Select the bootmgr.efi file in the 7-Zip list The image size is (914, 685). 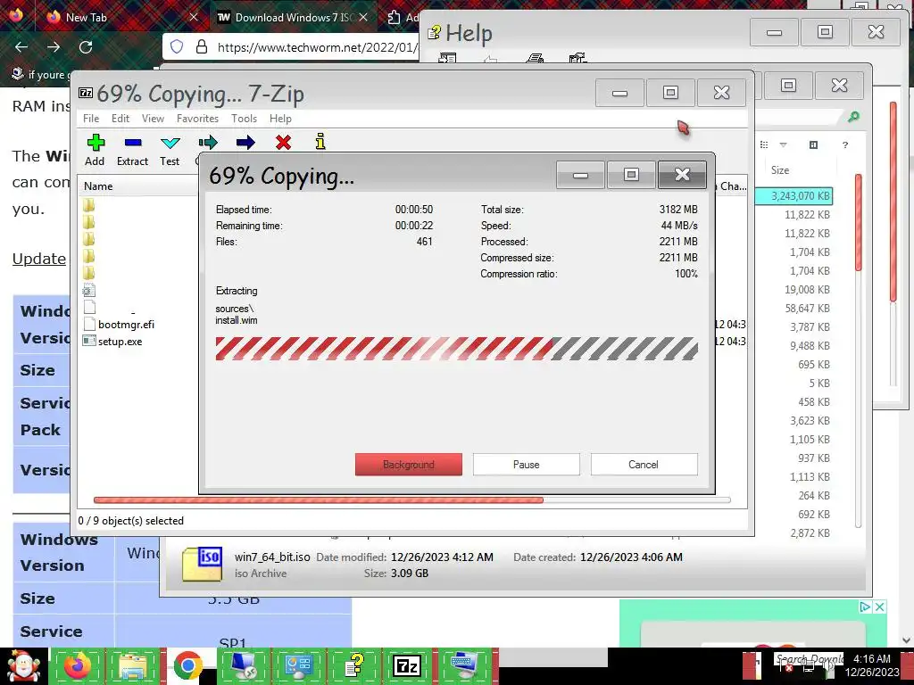click(x=126, y=325)
